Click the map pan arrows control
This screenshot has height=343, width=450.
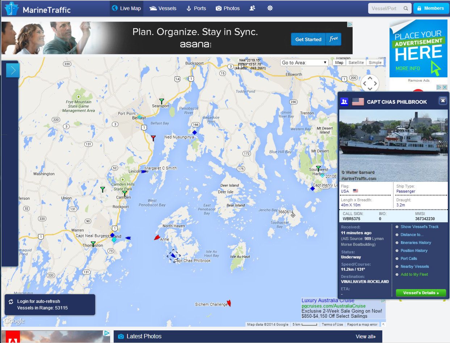click(x=370, y=84)
